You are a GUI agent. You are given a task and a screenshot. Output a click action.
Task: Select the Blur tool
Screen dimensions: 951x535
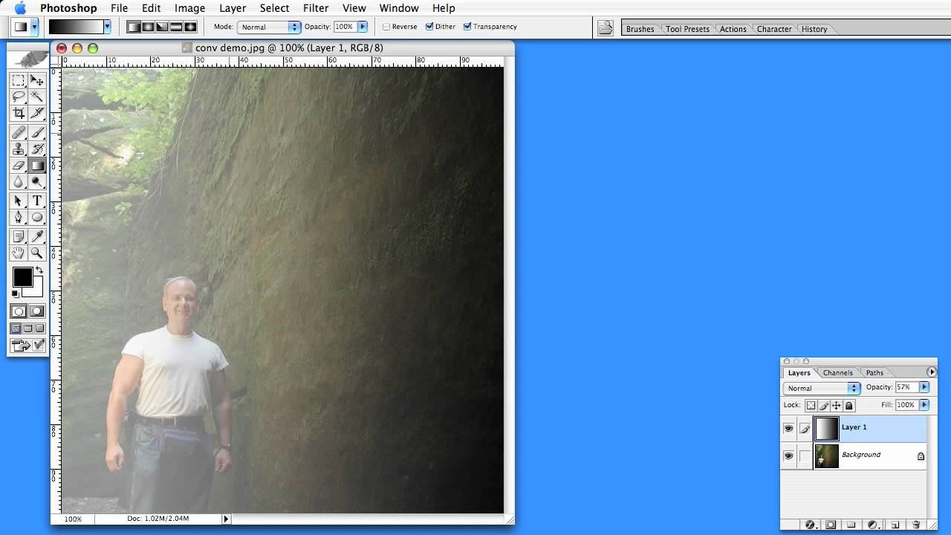(19, 182)
